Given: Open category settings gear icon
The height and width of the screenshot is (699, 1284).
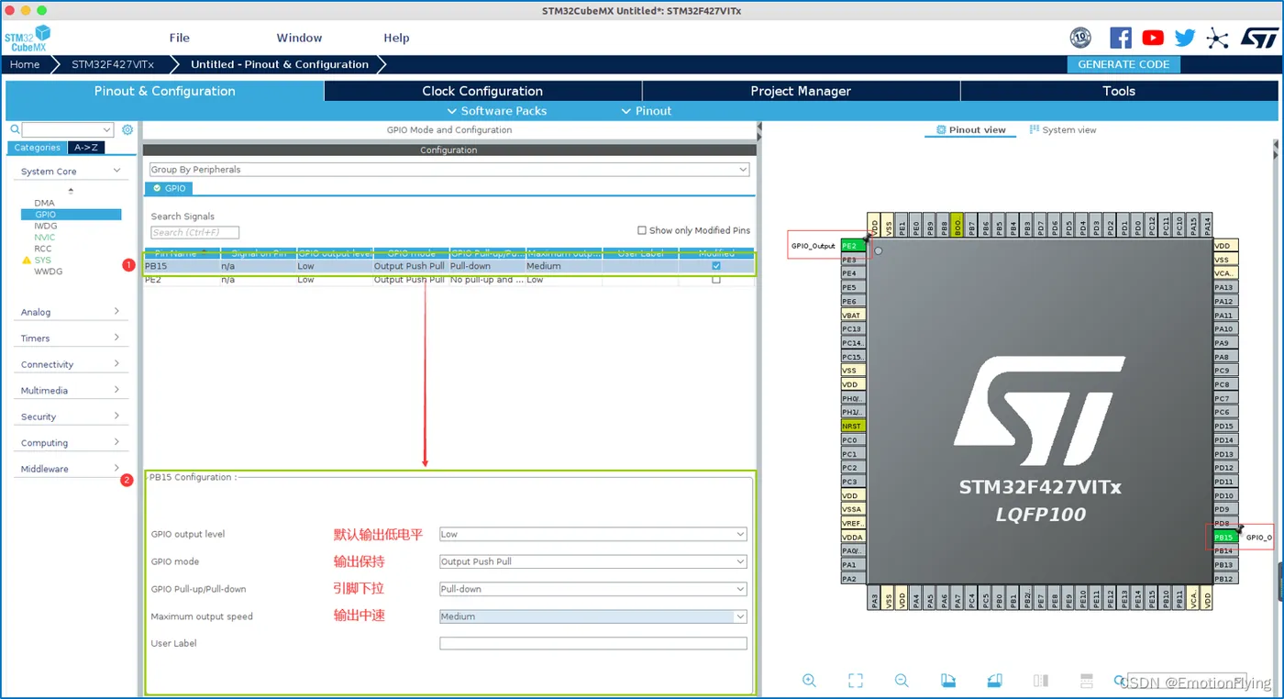Looking at the screenshot, I should (127, 130).
